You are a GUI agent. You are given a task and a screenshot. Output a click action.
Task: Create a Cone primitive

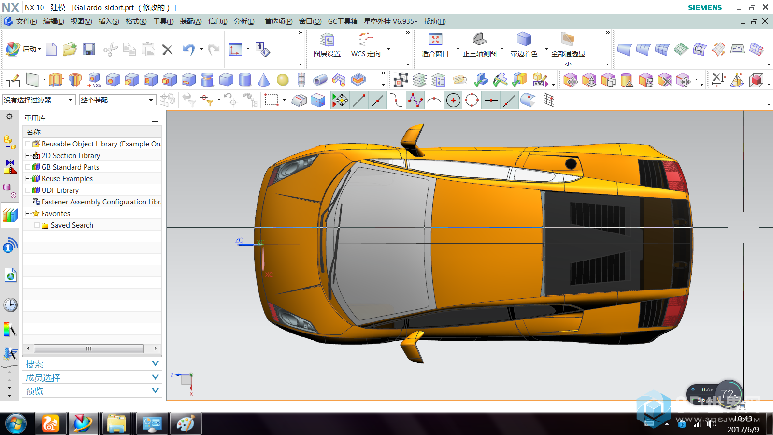pyautogui.click(x=264, y=80)
